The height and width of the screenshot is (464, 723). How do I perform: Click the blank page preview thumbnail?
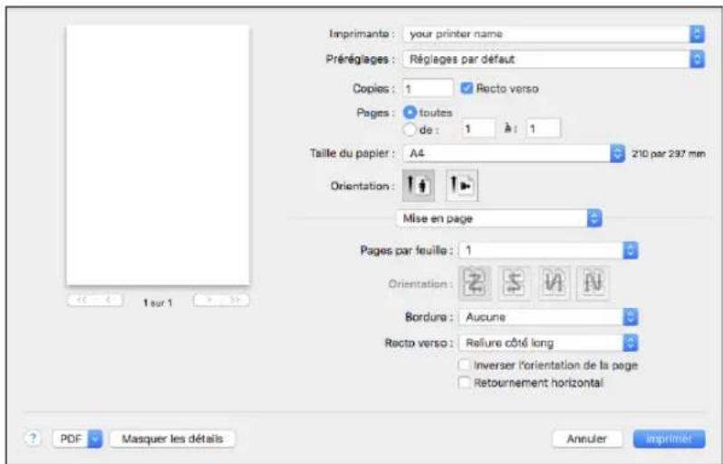click(158, 155)
